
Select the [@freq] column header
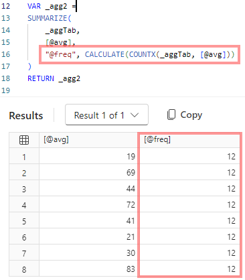189,140
